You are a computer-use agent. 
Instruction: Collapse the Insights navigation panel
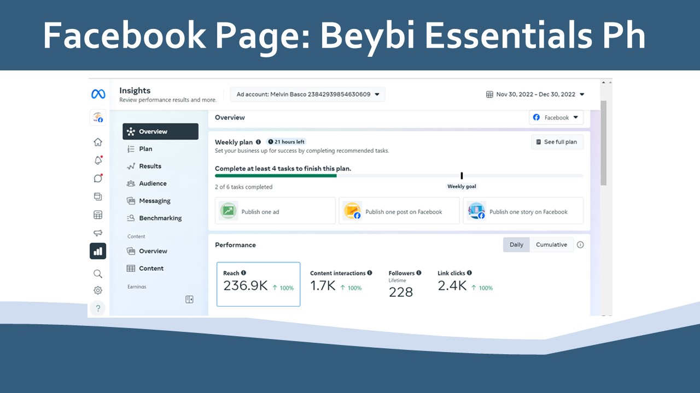pyautogui.click(x=189, y=299)
